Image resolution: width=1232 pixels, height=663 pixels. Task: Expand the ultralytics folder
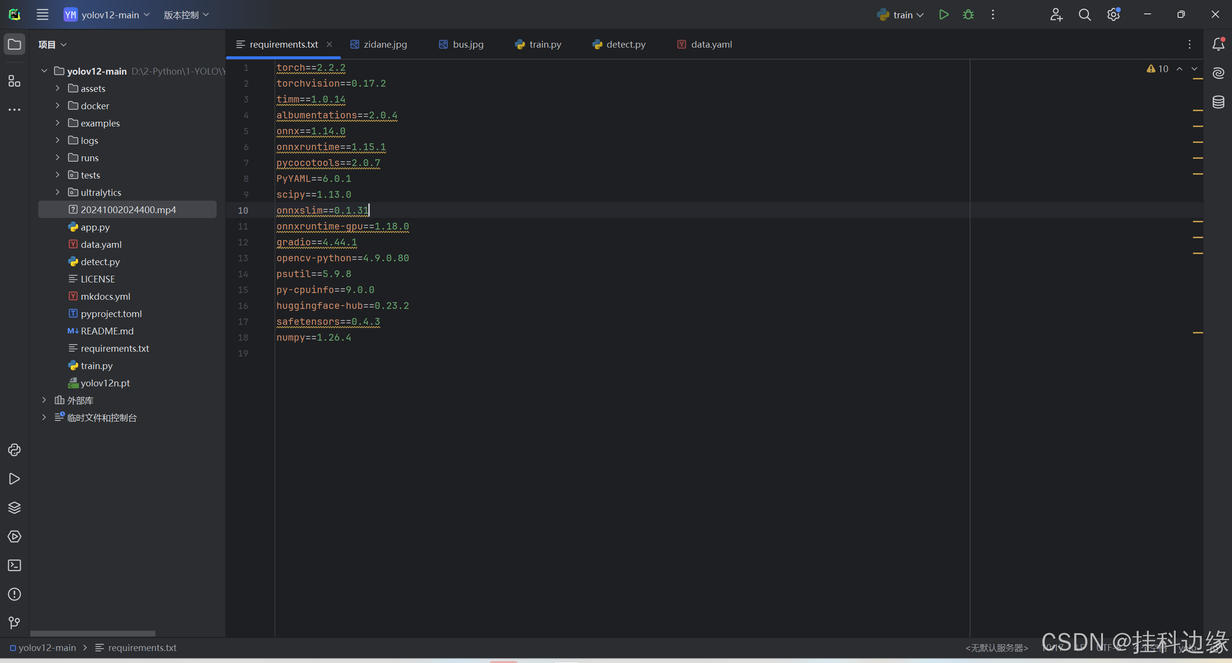58,192
